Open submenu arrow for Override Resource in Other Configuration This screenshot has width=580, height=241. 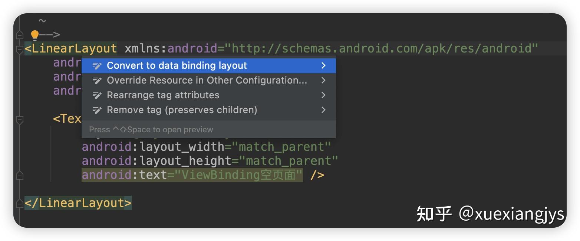(x=323, y=81)
